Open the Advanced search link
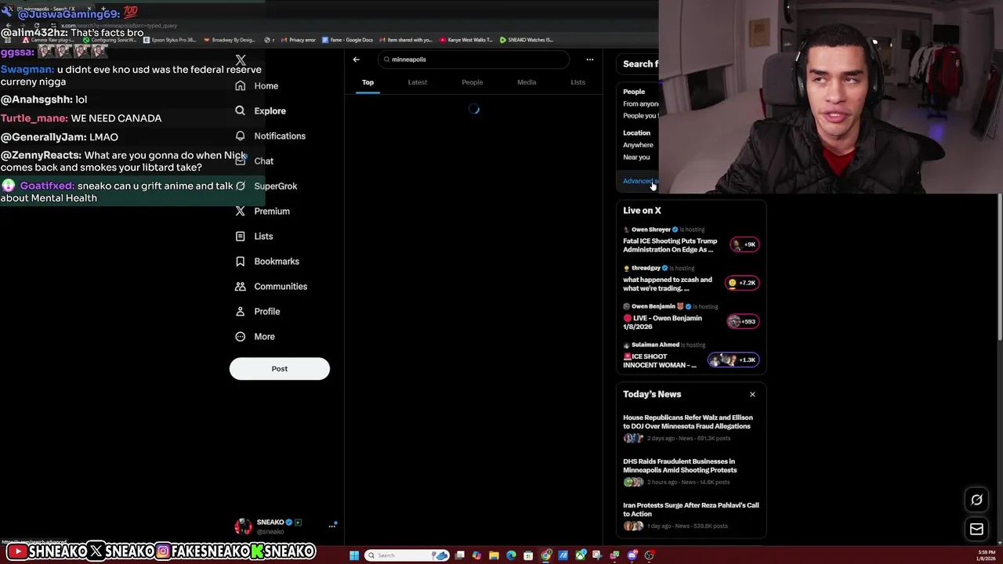 pos(640,181)
